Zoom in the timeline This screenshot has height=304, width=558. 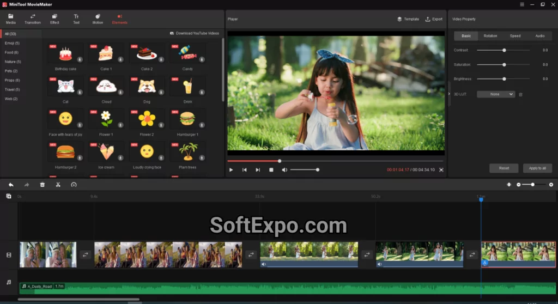click(551, 185)
